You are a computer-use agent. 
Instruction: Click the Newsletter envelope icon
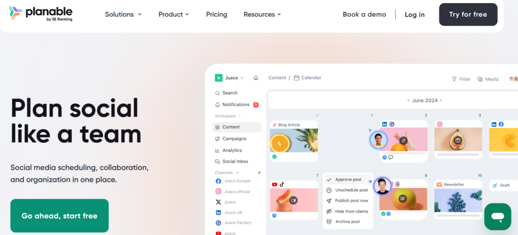pyautogui.click(x=439, y=184)
